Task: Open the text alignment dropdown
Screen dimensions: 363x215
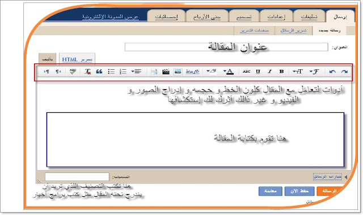Action: click(x=136, y=71)
